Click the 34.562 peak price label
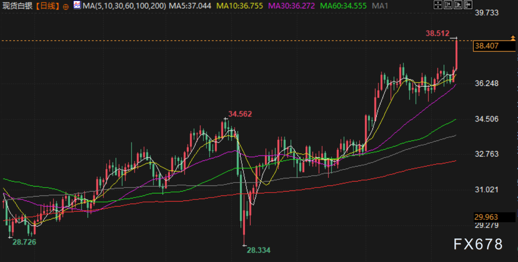The image size is (518, 262). click(x=240, y=114)
